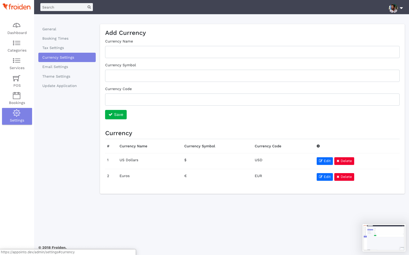The width and height of the screenshot is (409, 255).
Task: Go to Categories list icon
Action: pyautogui.click(x=17, y=43)
